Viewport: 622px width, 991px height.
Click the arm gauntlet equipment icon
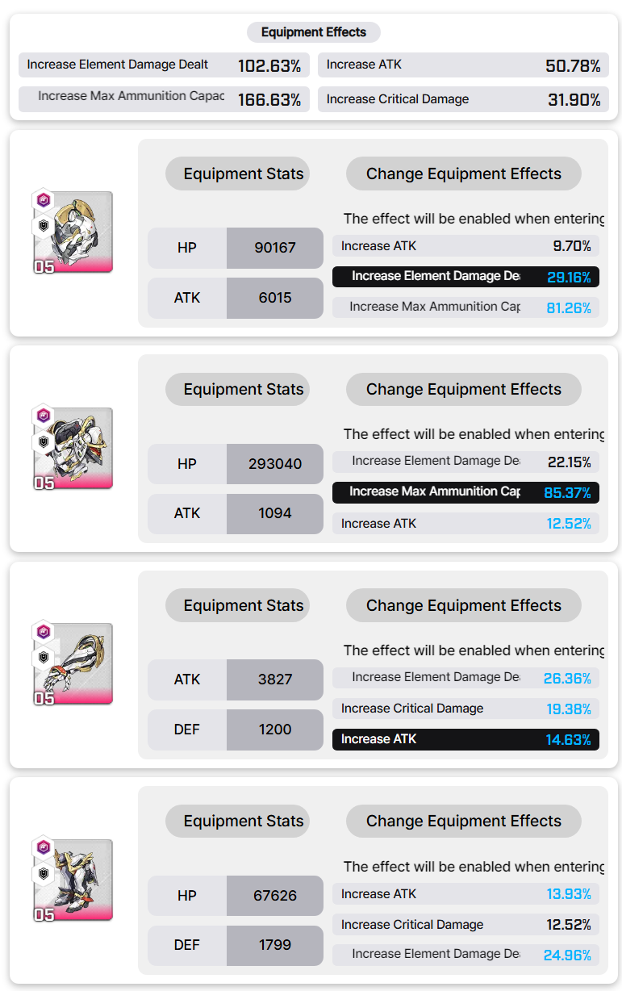(x=74, y=666)
